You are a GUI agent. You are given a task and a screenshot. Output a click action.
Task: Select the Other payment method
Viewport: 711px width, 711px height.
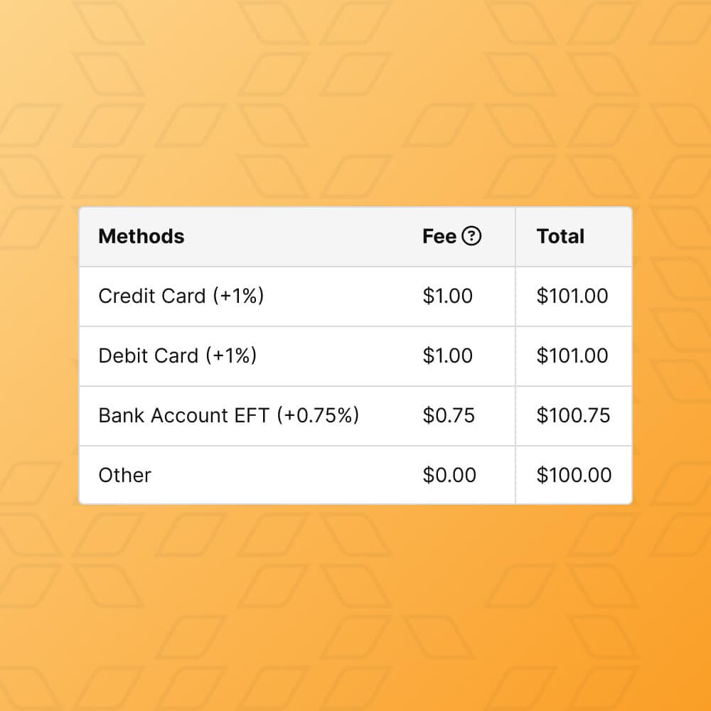[124, 475]
